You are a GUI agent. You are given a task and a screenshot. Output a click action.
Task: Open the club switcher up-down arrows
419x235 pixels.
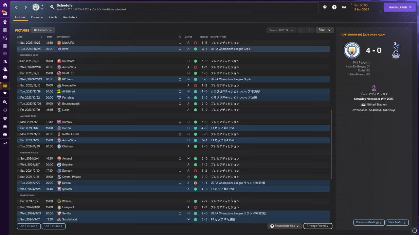42,7
